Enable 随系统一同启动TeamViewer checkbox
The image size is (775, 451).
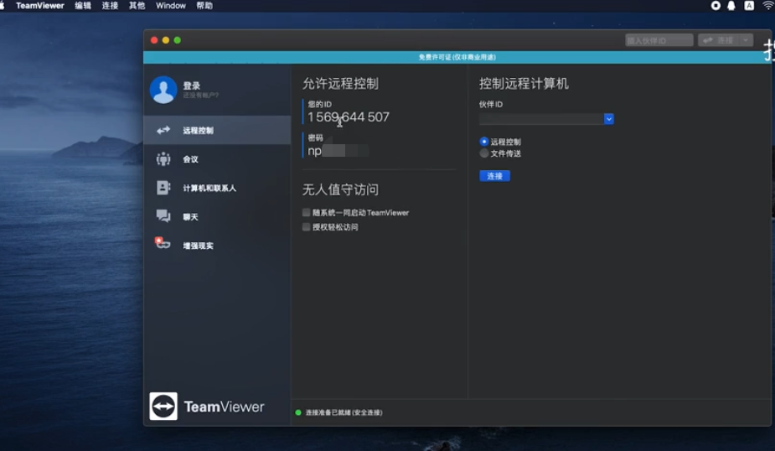(x=306, y=213)
